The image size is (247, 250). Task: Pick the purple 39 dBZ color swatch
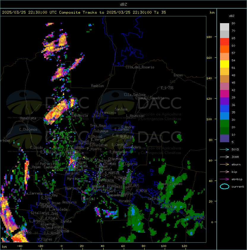(224, 101)
